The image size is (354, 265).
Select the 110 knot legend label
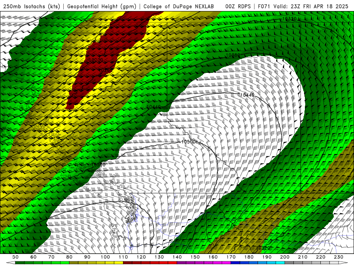123,257
